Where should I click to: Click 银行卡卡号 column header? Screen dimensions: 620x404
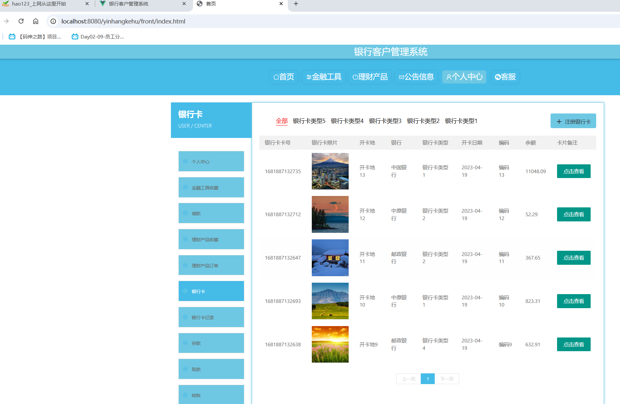(x=278, y=143)
